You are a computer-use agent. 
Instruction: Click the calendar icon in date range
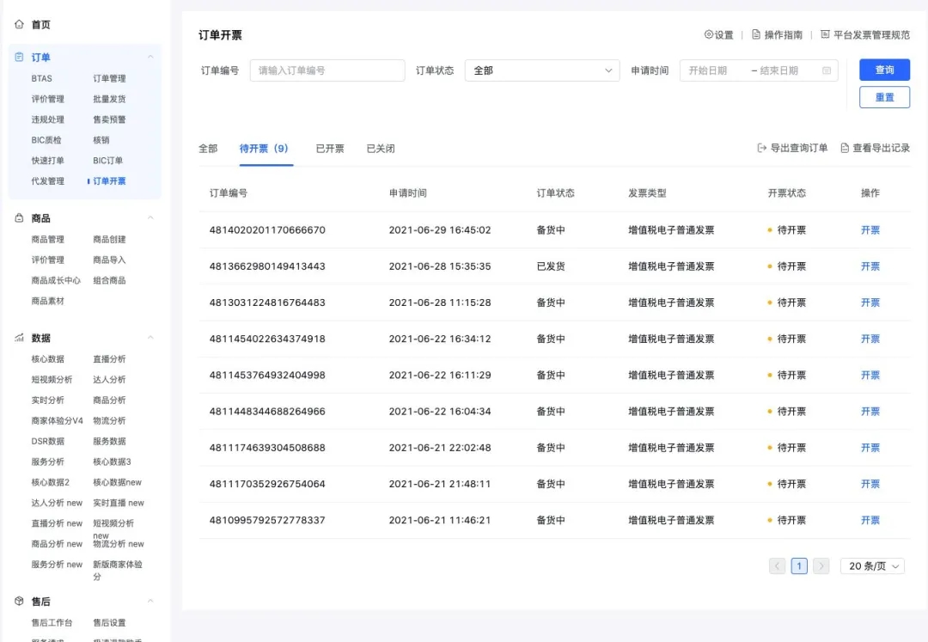click(827, 70)
